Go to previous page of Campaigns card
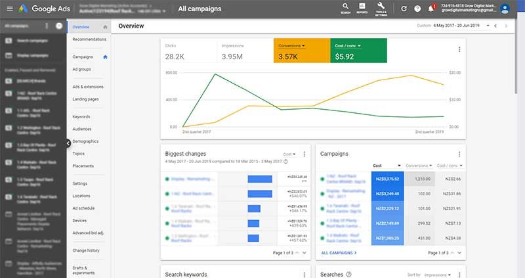The width and height of the screenshot is (525, 278). [x=452, y=253]
